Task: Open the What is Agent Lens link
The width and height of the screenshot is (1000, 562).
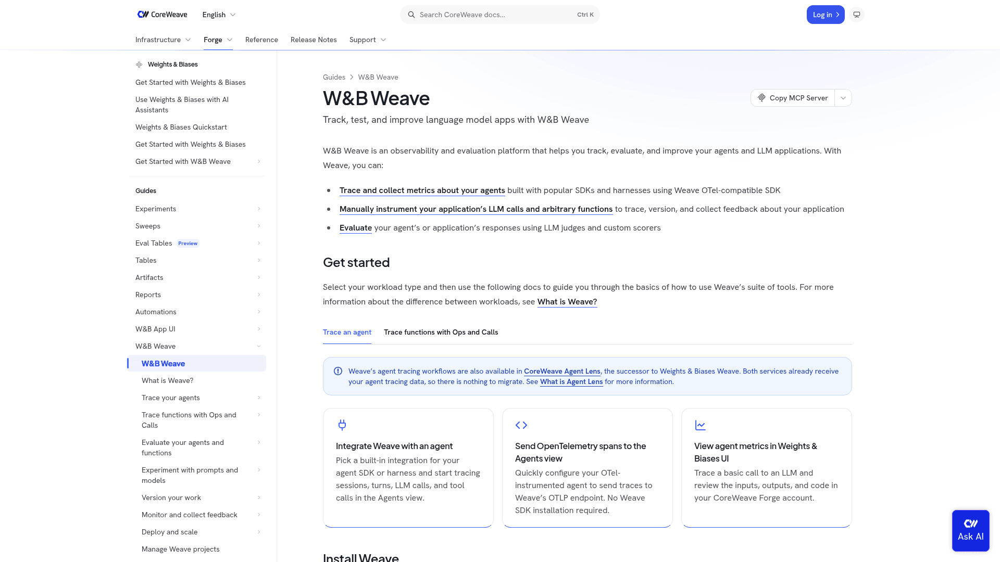Action: [x=571, y=381]
